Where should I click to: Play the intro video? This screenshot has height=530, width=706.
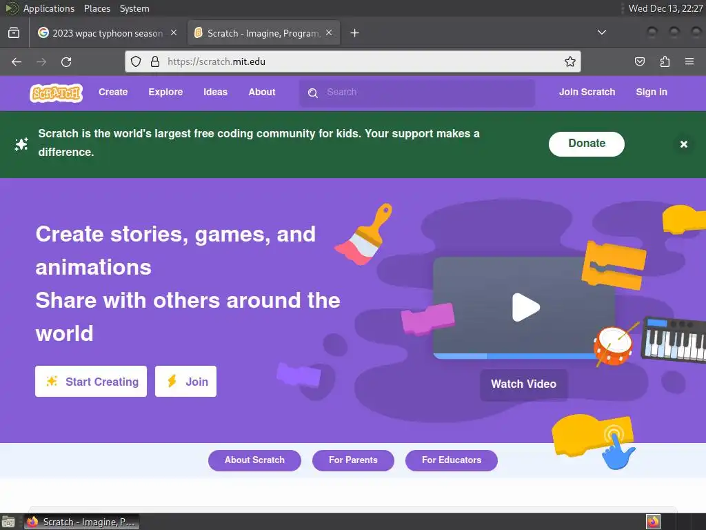525,307
